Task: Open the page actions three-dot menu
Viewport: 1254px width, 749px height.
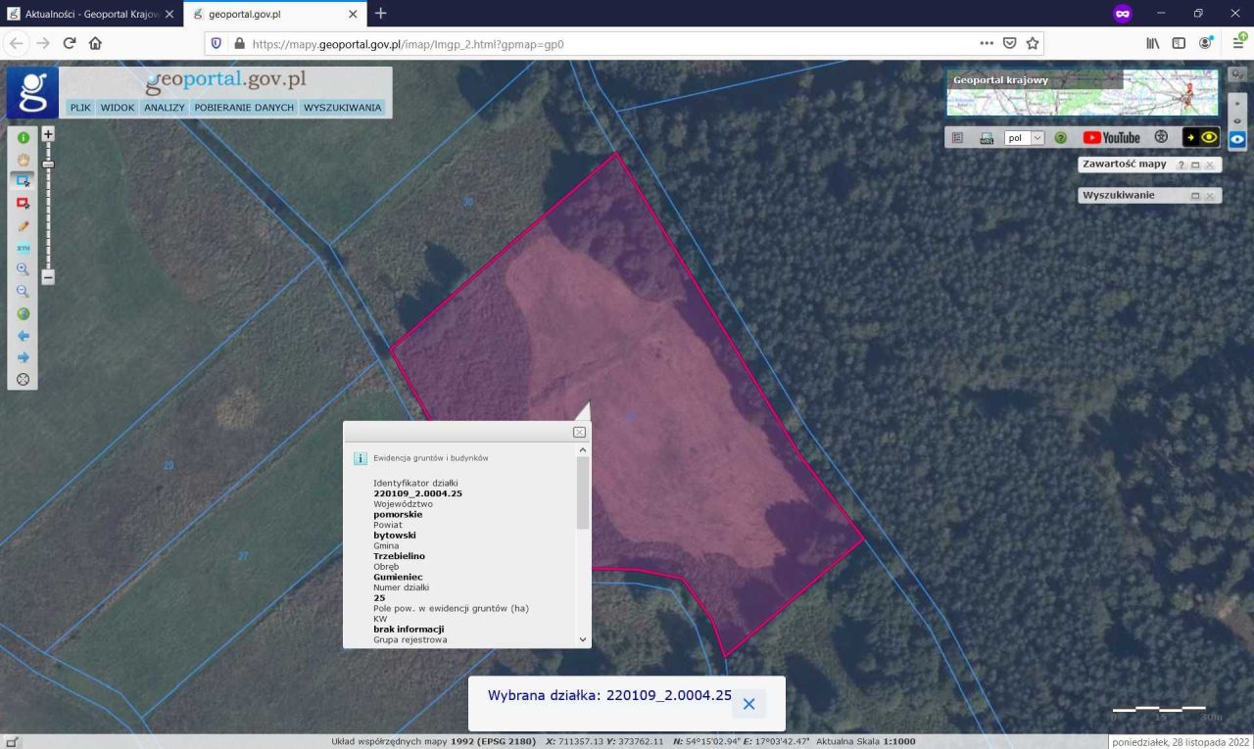Action: tap(987, 43)
